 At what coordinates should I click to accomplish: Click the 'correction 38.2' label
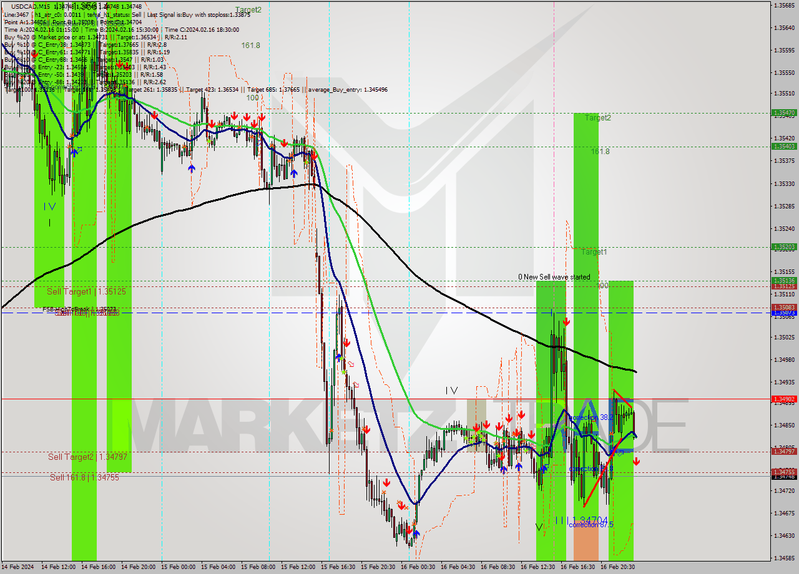click(x=591, y=417)
